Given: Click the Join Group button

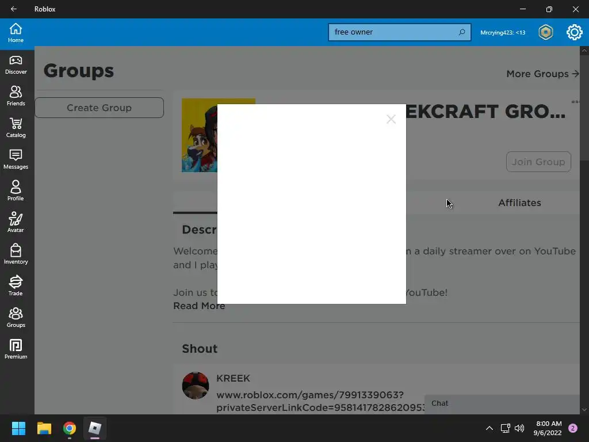Looking at the screenshot, I should pyautogui.click(x=538, y=162).
